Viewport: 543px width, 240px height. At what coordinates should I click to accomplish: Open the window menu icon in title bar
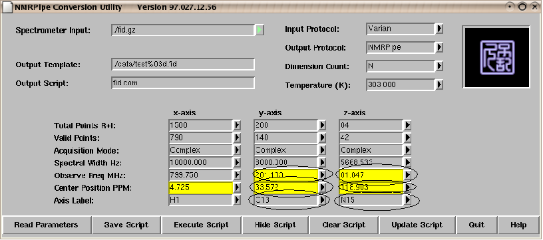click(x=7, y=7)
